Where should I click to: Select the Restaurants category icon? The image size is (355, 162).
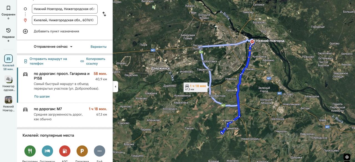pyautogui.click(x=30, y=151)
